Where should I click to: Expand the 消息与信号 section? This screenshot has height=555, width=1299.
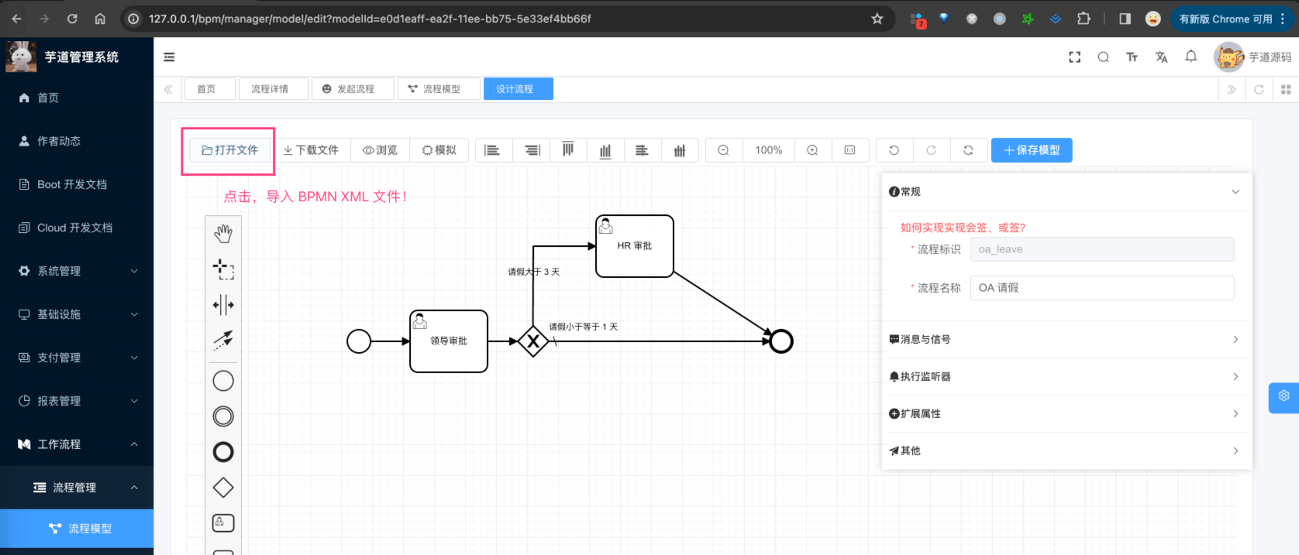tap(1063, 339)
